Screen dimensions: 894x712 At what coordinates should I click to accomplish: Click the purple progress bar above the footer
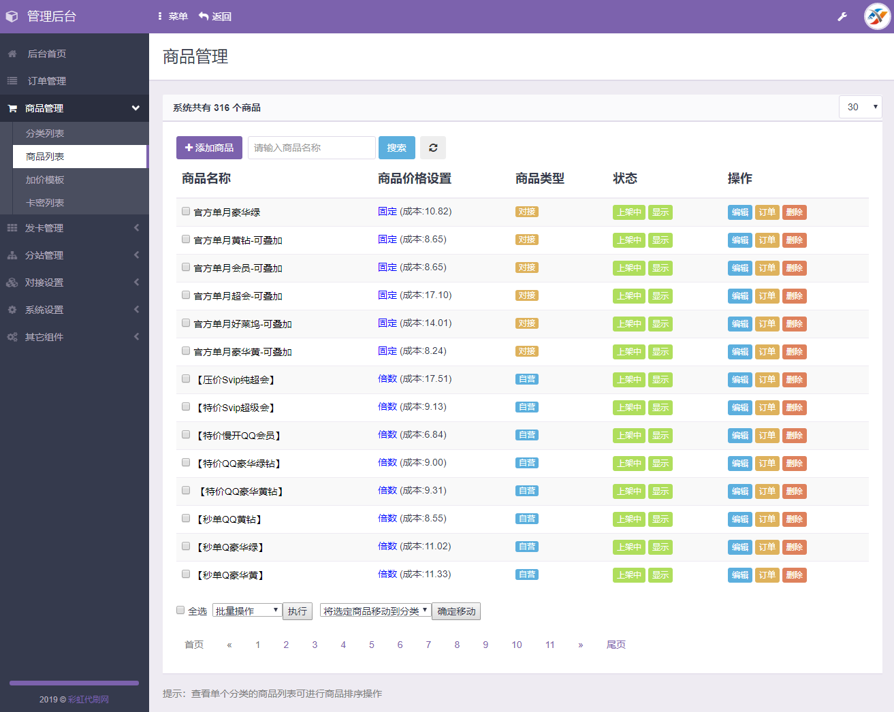pos(74,683)
